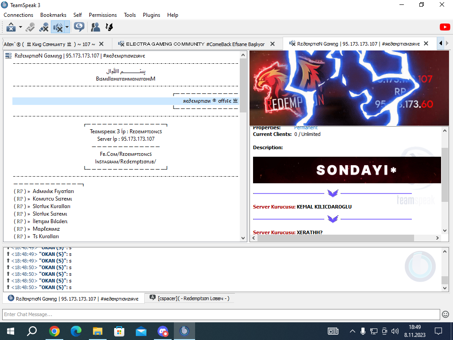This screenshot has width=453, height=340.
Task: Click the Enter Chat Message input field
Action: (x=221, y=314)
